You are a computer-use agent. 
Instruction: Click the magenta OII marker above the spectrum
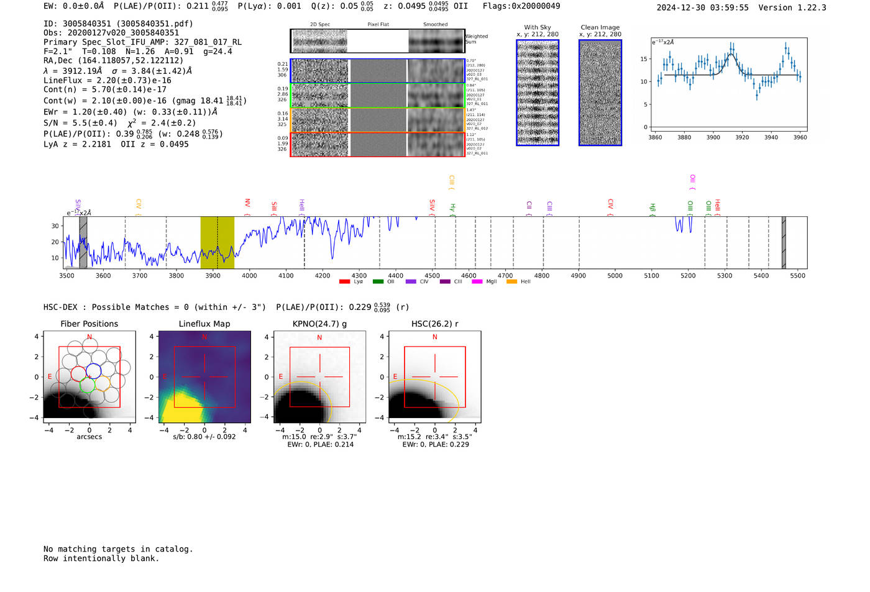pos(693,182)
